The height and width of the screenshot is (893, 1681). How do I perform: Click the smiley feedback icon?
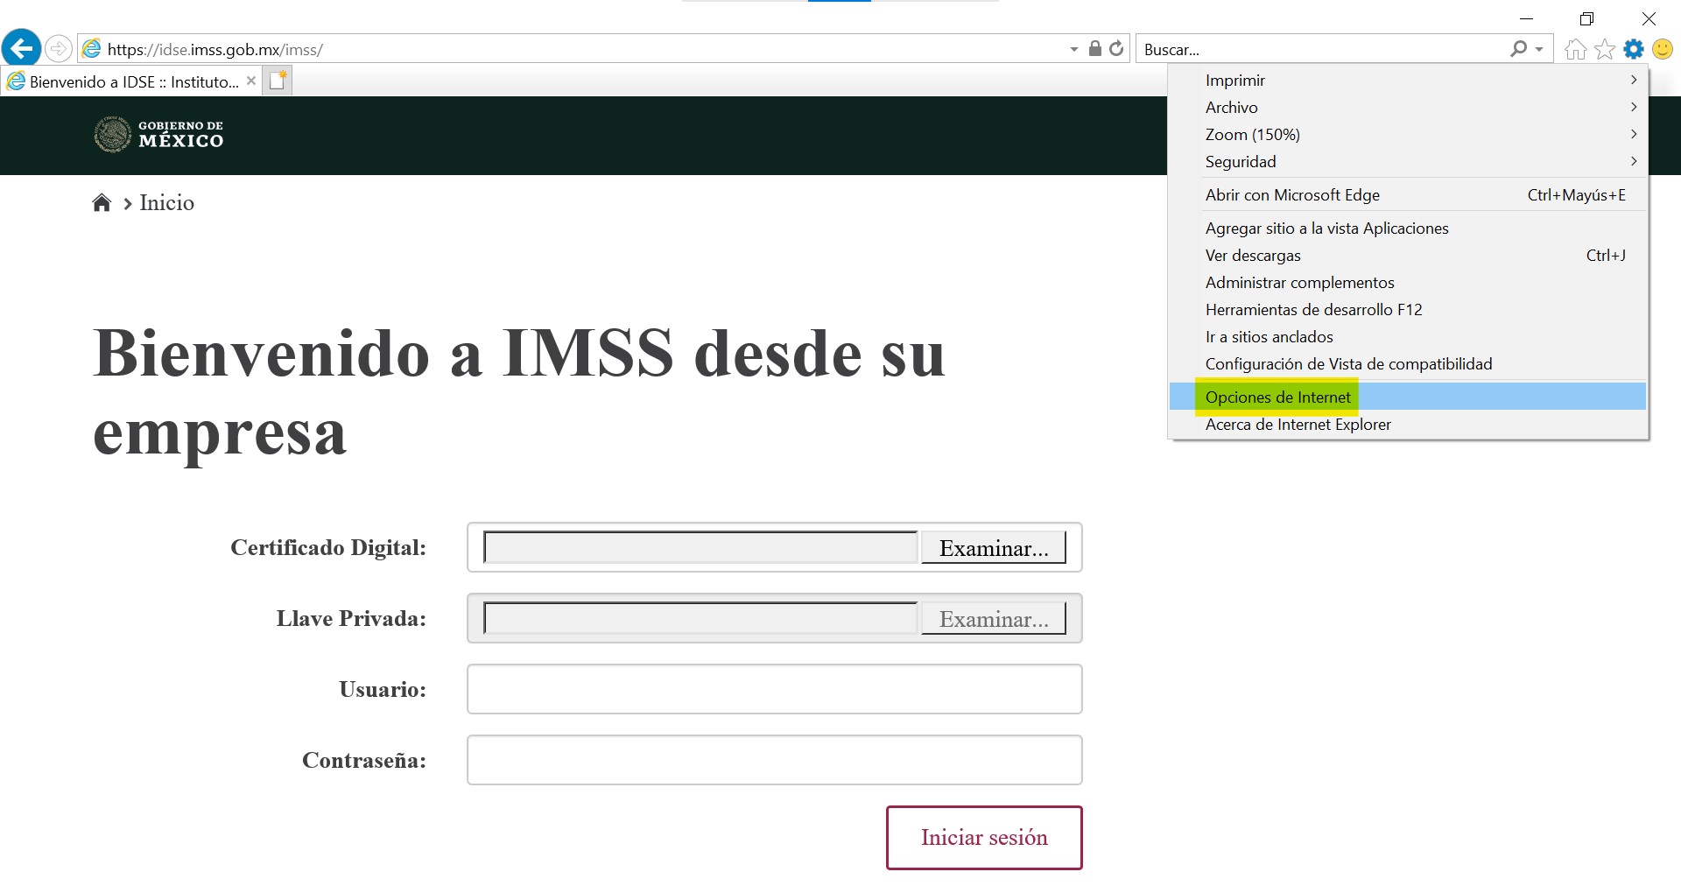click(1663, 49)
